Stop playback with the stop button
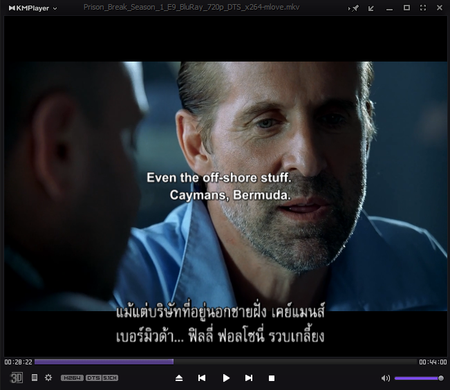 [x=272, y=378]
